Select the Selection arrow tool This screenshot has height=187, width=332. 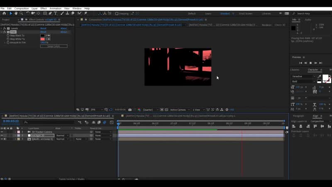click(11, 13)
